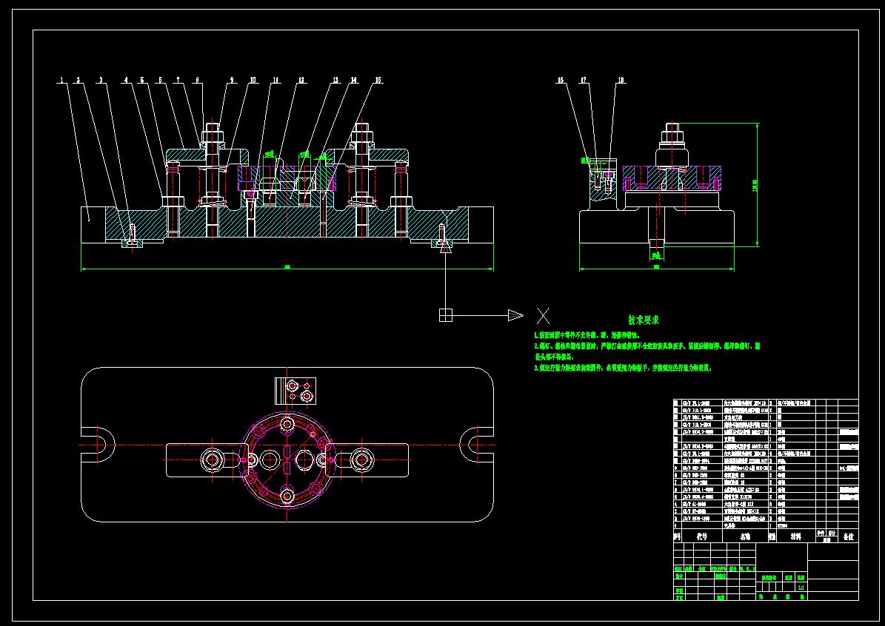The image size is (885, 626).
Task: Click the 技术要求 heading text
Action: [644, 320]
